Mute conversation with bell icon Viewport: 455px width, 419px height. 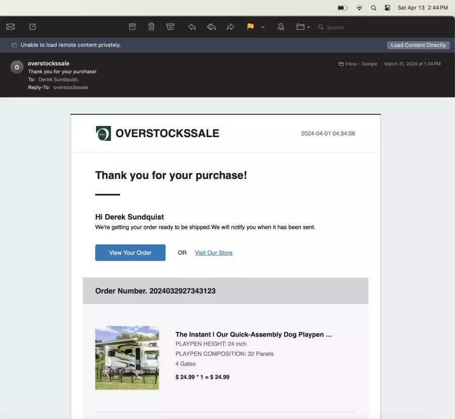281,27
